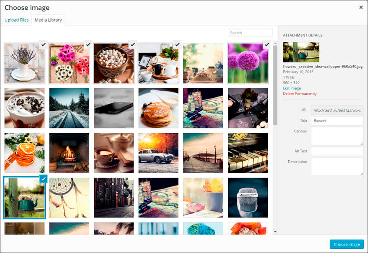Deselect the checkmark on the purple allium flower image

266,45
